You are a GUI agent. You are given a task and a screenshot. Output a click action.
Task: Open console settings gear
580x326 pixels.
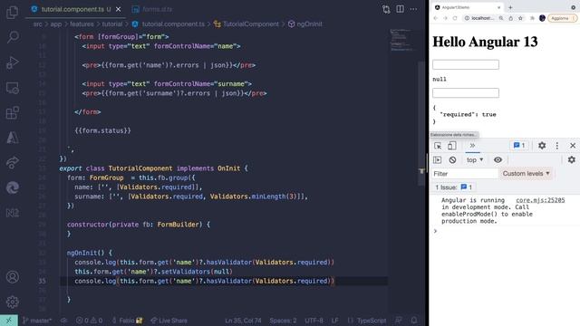click(572, 160)
